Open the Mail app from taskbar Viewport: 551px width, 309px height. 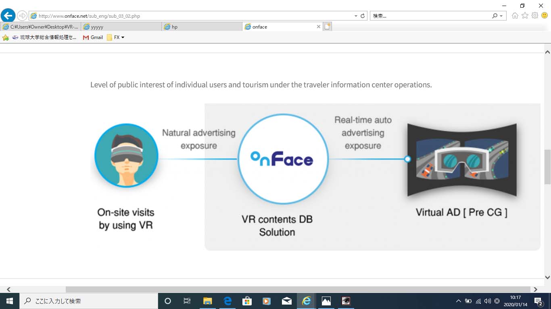[x=287, y=301]
